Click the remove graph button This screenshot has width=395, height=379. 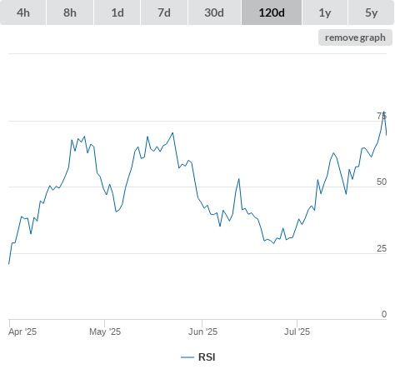[355, 37]
